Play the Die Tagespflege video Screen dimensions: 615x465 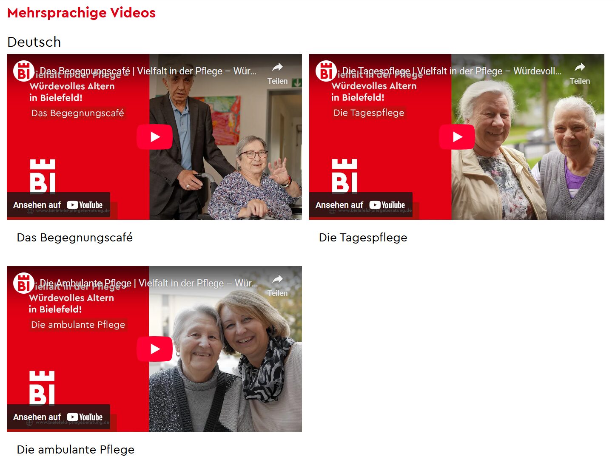point(457,137)
